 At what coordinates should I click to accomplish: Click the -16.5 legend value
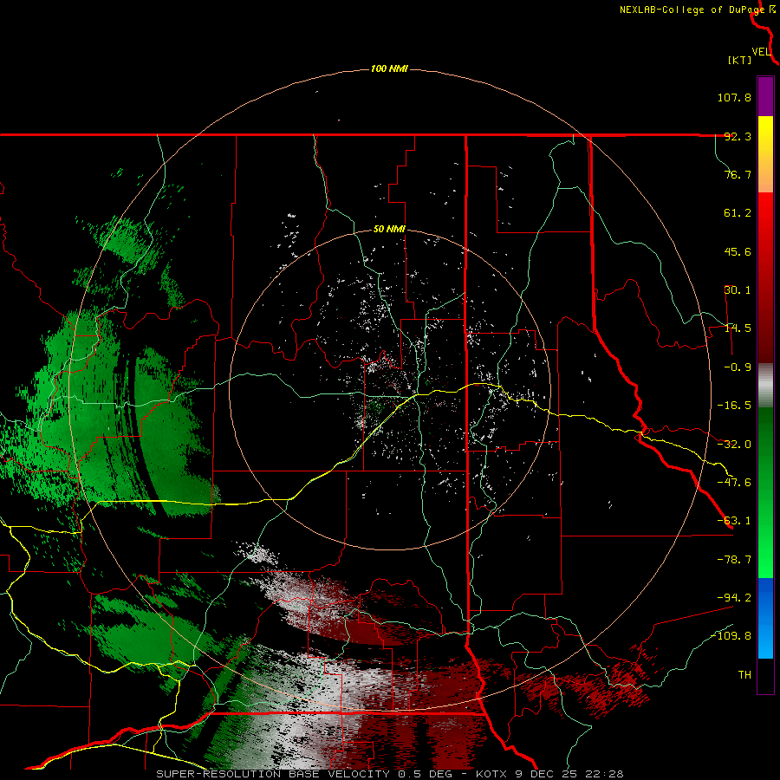point(734,406)
